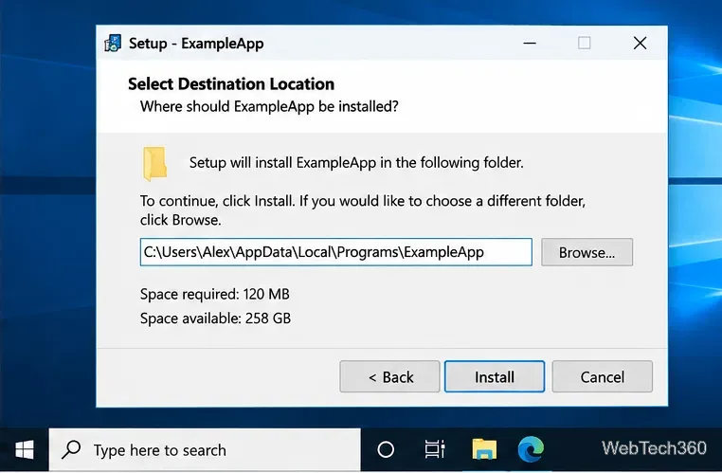The height and width of the screenshot is (473, 722).
Task: Click 'Setup will install ExampleApp' sentence
Action: [356, 163]
